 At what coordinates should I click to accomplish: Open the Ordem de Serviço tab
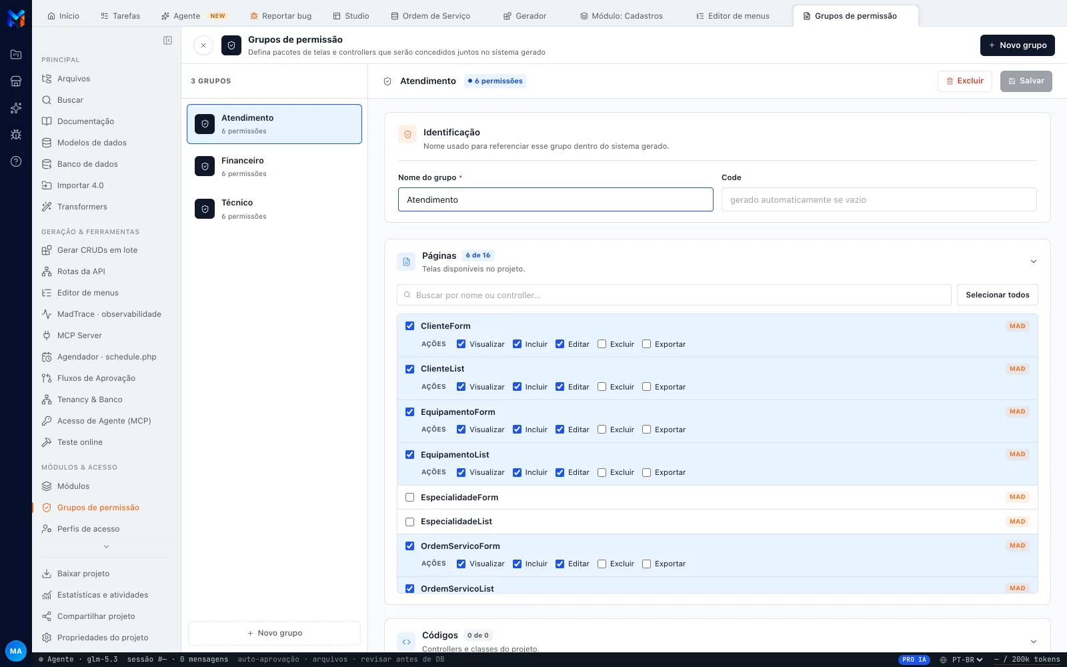(x=431, y=16)
